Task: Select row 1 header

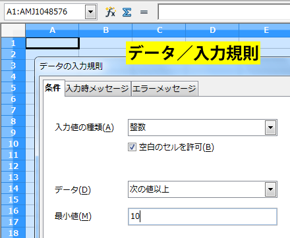Action: [x=13, y=43]
